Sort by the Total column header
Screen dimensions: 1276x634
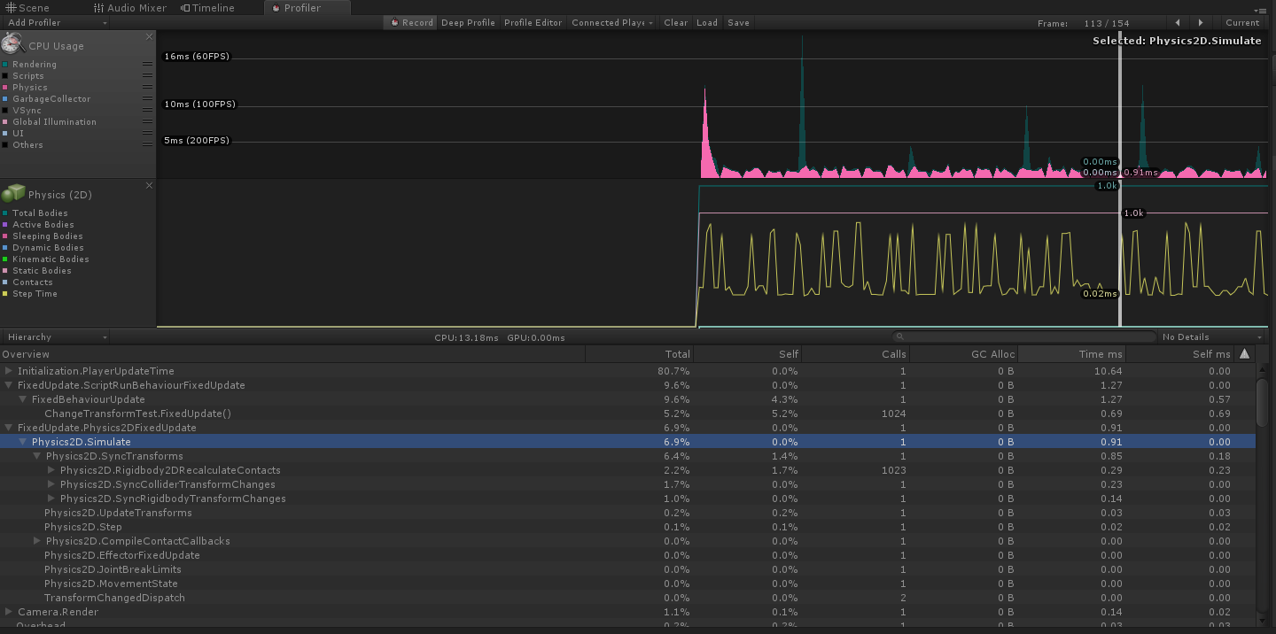click(639, 353)
